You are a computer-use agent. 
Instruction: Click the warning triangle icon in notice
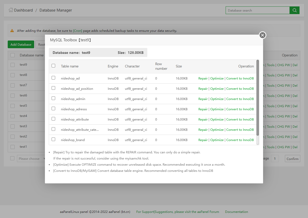(x=12, y=31)
